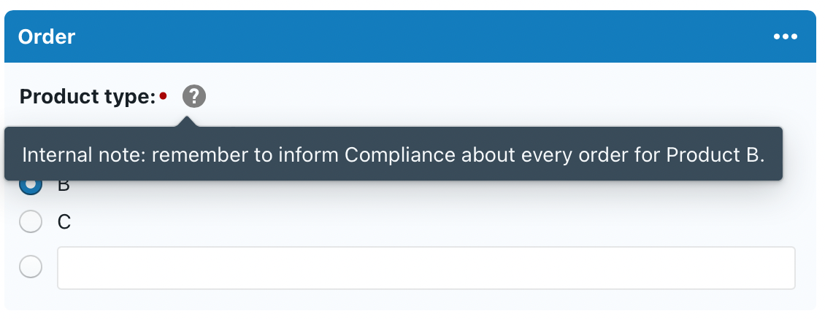Click the "C" option label text

[64, 222]
